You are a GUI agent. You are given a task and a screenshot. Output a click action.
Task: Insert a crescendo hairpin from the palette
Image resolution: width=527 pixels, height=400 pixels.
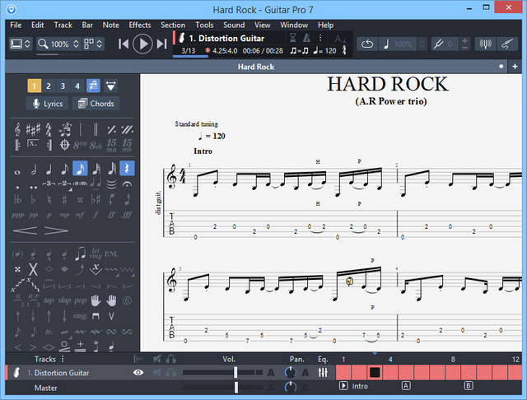pyautogui.click(x=27, y=230)
